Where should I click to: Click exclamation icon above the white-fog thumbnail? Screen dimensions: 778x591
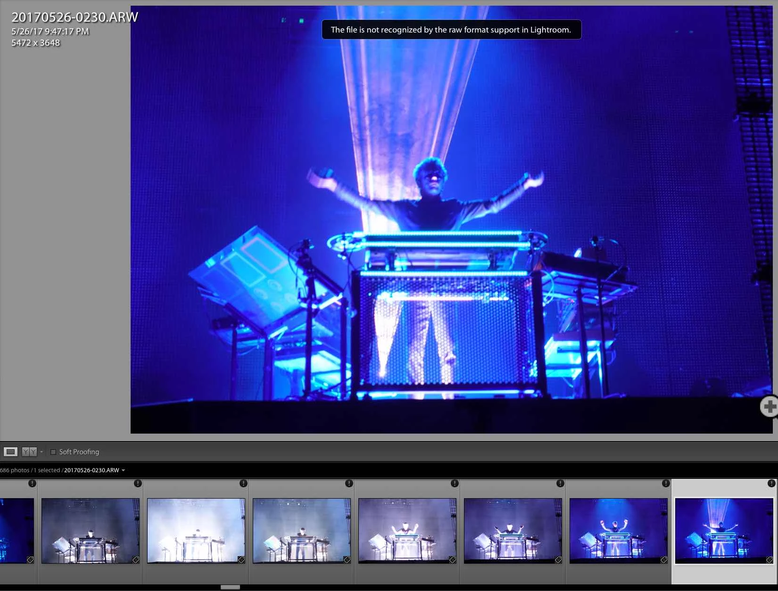(x=243, y=484)
